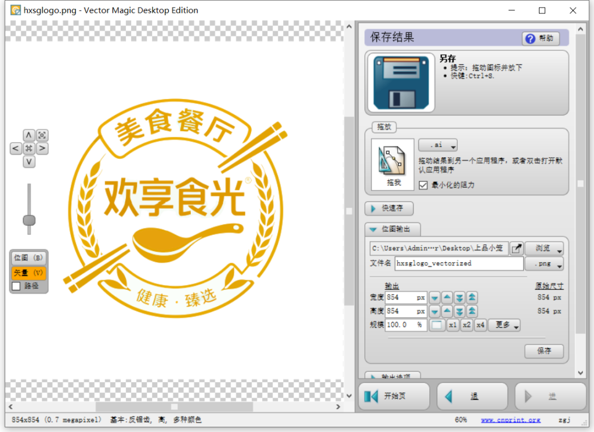Enable the 路径 (paths) checkbox
Screen dimensions: 594x432
(16, 286)
